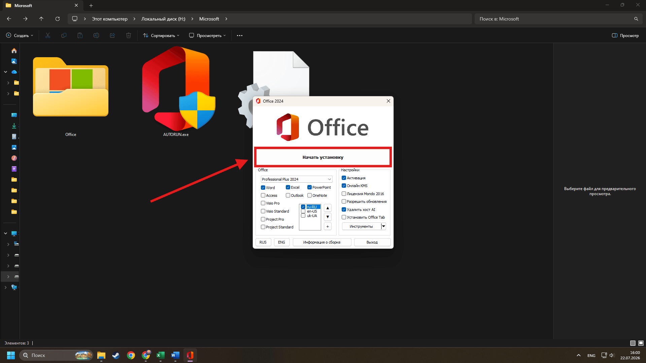Toggle the Активация checkbox

pos(344,178)
